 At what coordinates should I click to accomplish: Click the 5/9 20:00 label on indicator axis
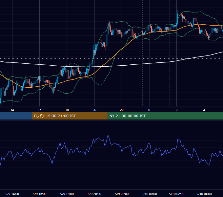[94, 194]
